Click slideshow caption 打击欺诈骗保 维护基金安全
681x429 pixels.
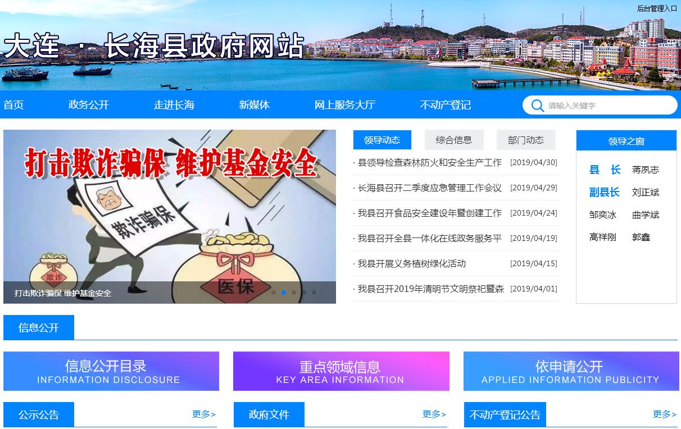[x=63, y=293]
